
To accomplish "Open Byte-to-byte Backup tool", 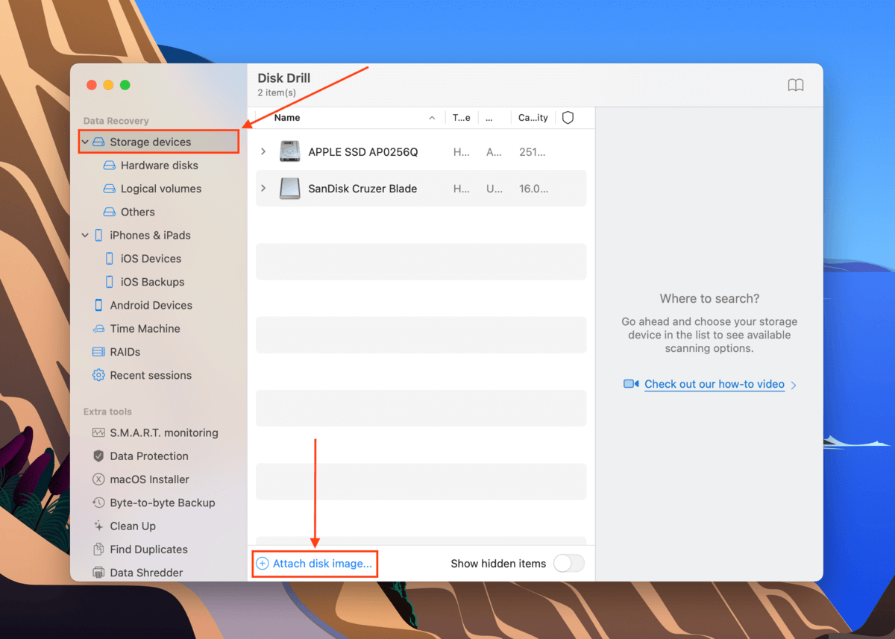I will [x=163, y=503].
